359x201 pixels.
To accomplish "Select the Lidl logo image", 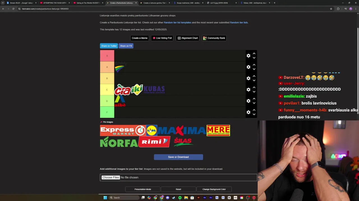I will (x=151, y=130).
